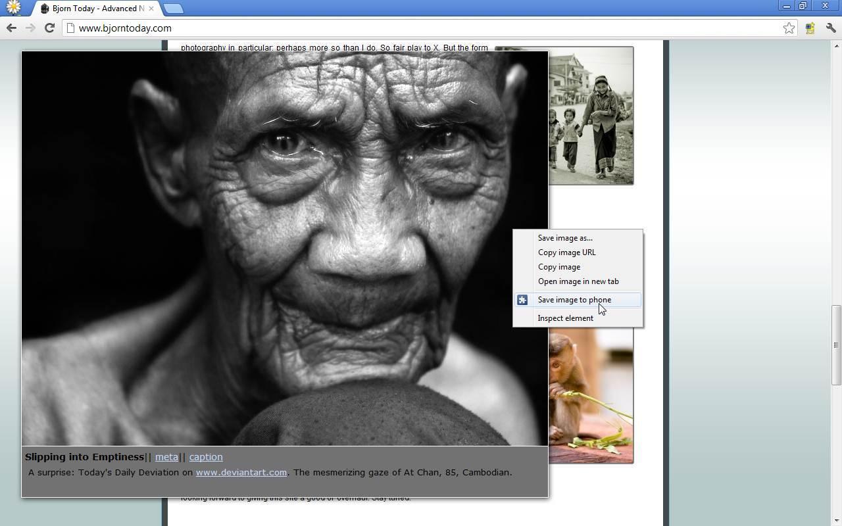This screenshot has height=526, width=842.
Task: Open the 'caption' link below the photo
Action: click(206, 457)
